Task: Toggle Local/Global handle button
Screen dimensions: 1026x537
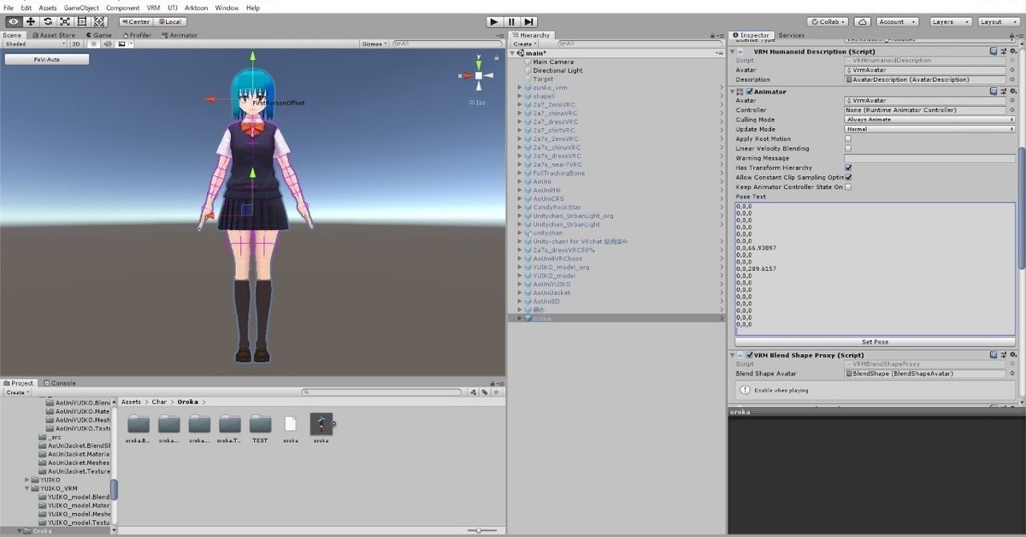Action: [x=169, y=21]
